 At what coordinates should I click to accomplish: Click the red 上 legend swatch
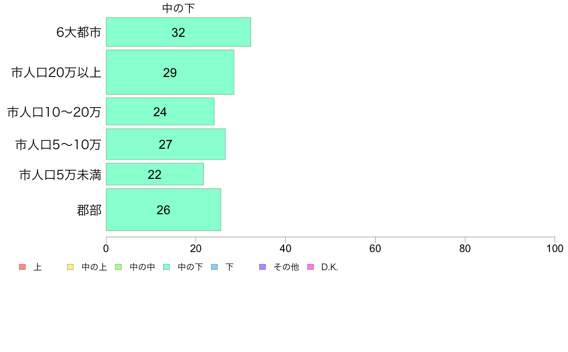[x=22, y=267]
